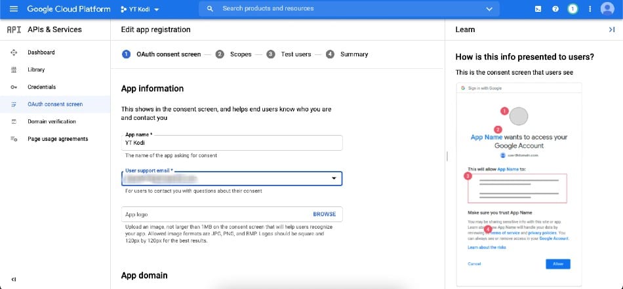
Task: Select OAuth consent screen sidebar item
Action: [55, 104]
